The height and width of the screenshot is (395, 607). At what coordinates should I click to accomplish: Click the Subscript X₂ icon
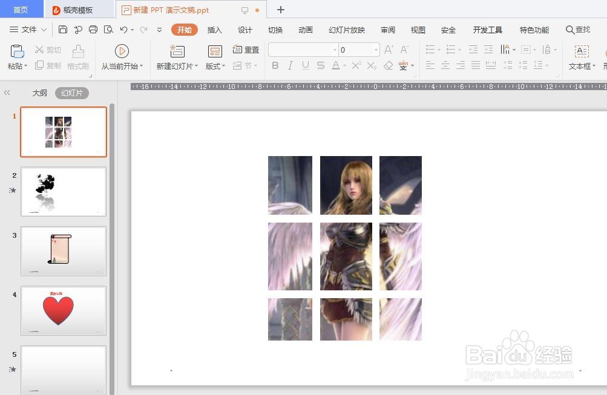372,65
